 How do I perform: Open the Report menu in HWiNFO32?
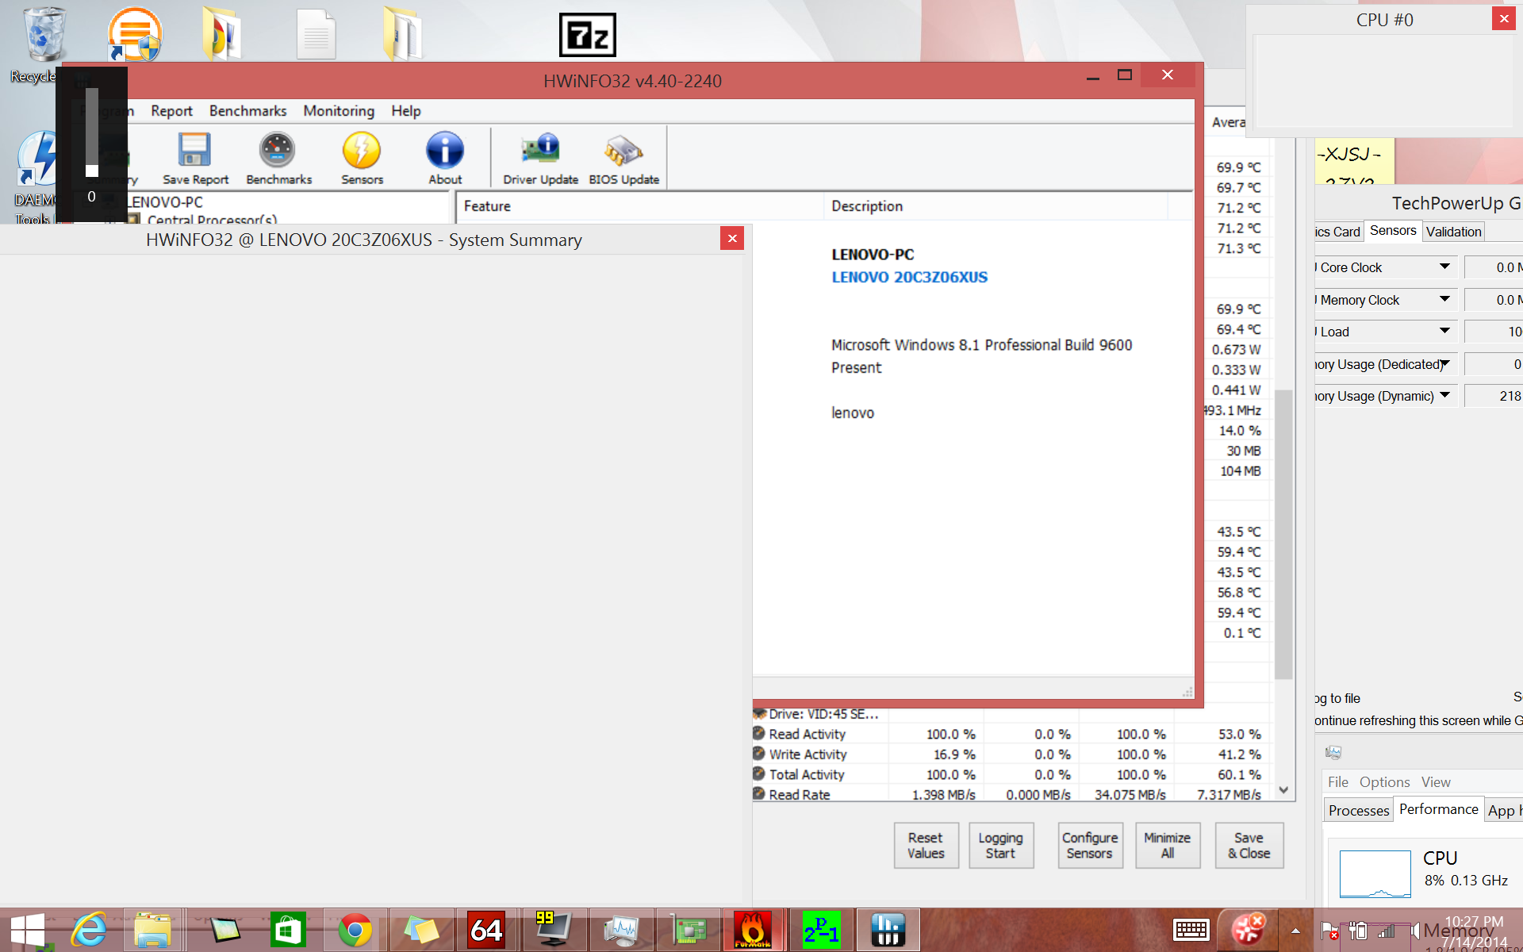click(x=171, y=111)
